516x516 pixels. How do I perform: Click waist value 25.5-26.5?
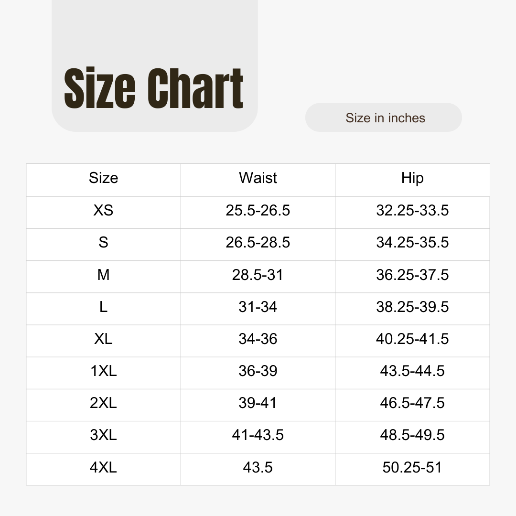pyautogui.click(x=258, y=210)
